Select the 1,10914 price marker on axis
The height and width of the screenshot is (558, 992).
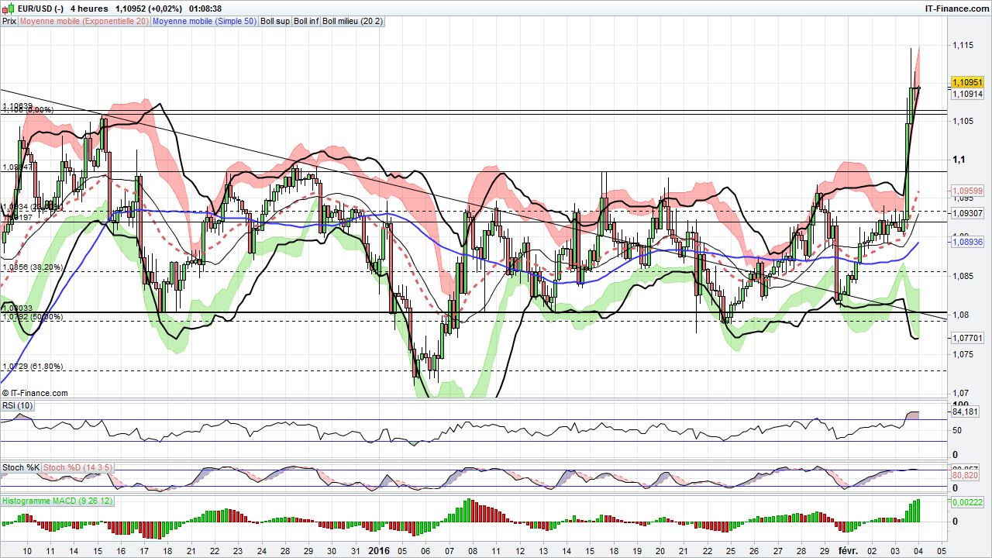966,95
